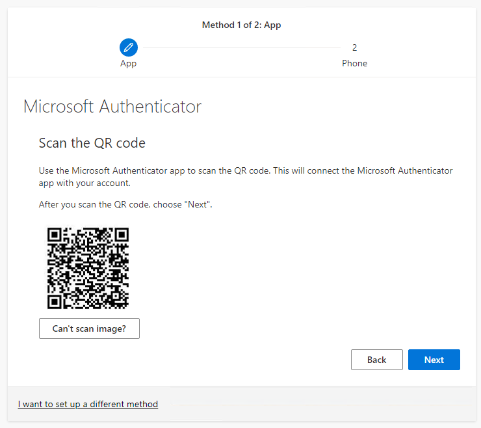
Task: Go back with the Back button
Action: (377, 360)
